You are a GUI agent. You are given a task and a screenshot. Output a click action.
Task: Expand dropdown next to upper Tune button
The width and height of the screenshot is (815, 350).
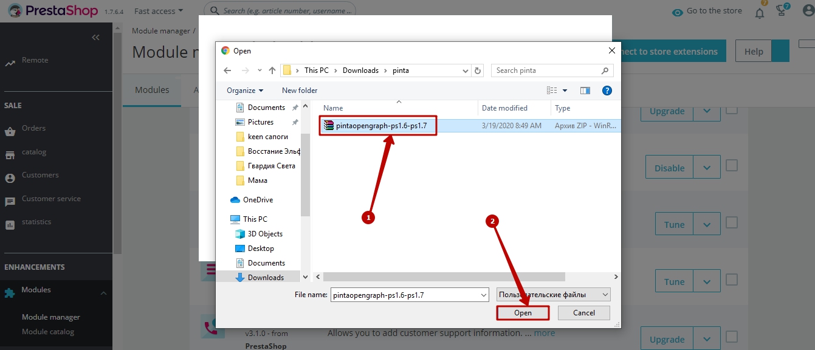pos(707,224)
